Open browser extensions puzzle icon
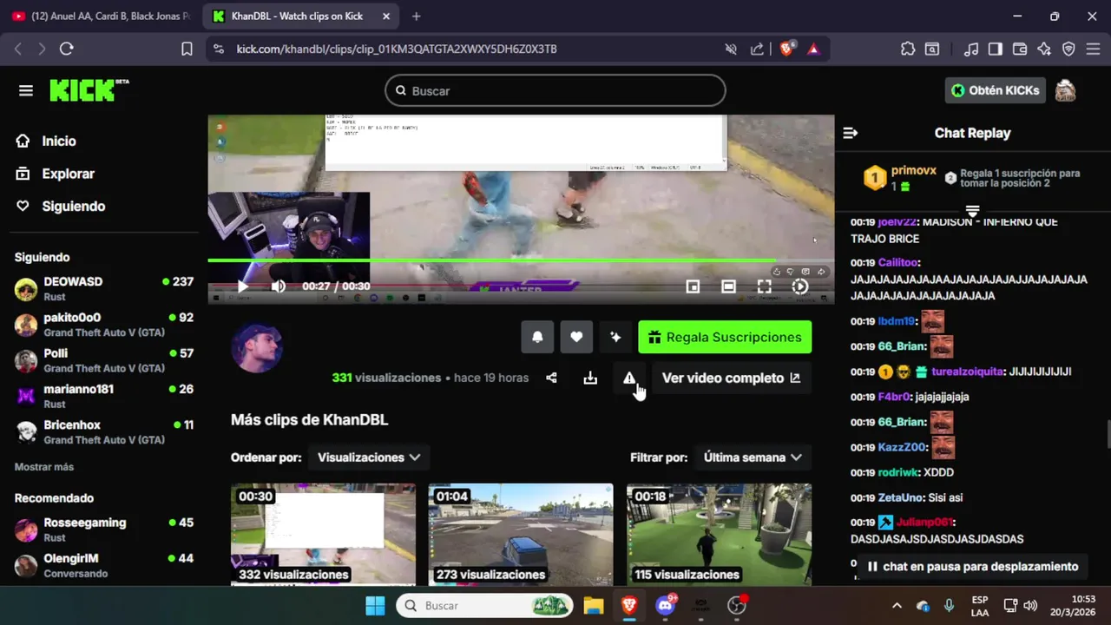This screenshot has width=1111, height=625. click(x=908, y=49)
